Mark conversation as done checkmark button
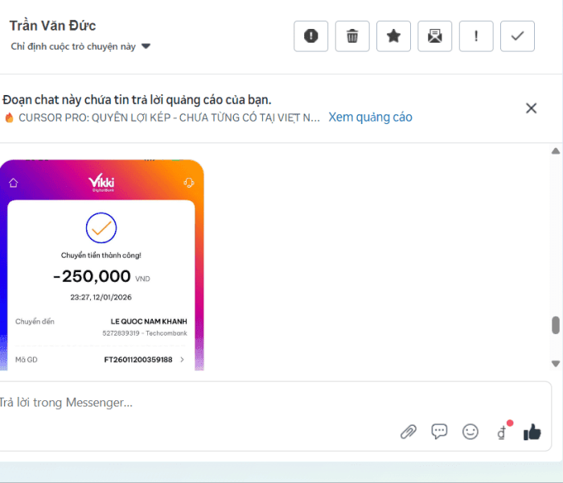The image size is (563, 483). [517, 36]
